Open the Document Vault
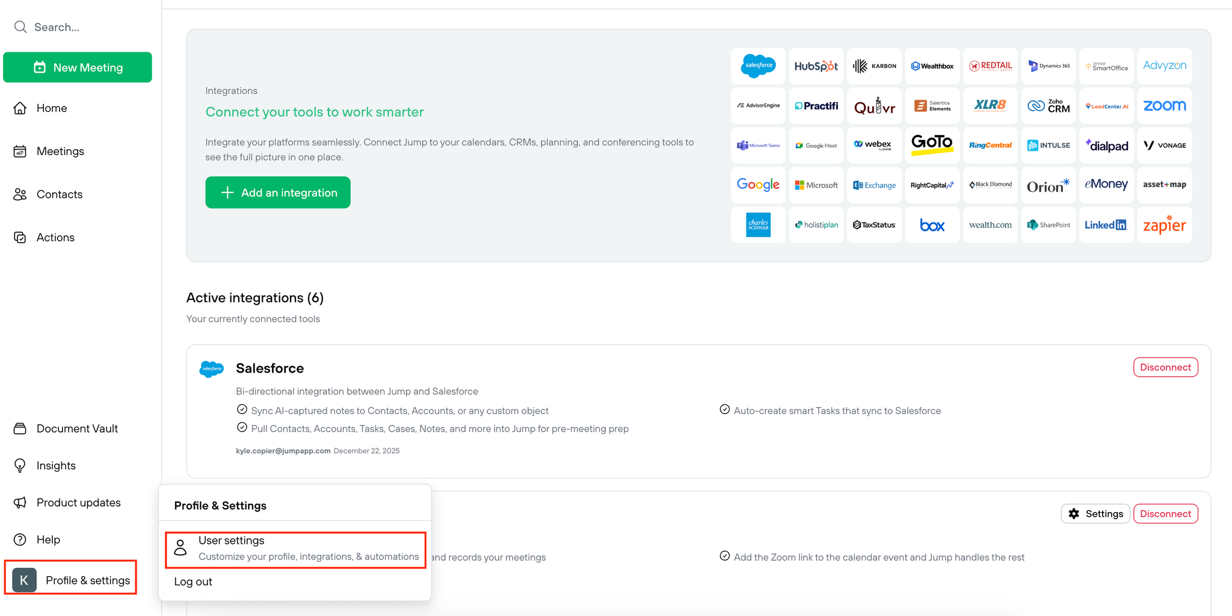 coord(76,428)
